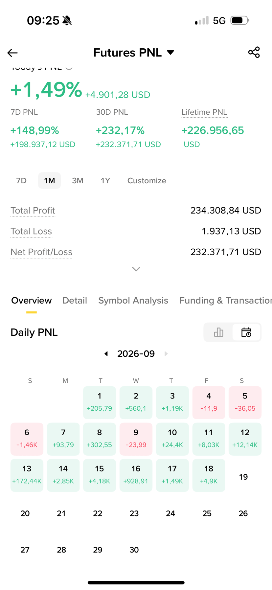Open Futures PNL dropdown arrow
This screenshot has width=272, height=590.
click(170, 53)
